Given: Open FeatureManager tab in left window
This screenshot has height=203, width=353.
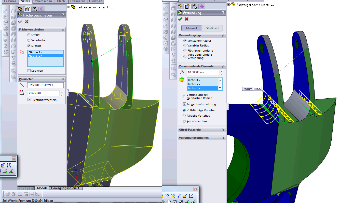Looking at the screenshot, I should click(20, 9).
